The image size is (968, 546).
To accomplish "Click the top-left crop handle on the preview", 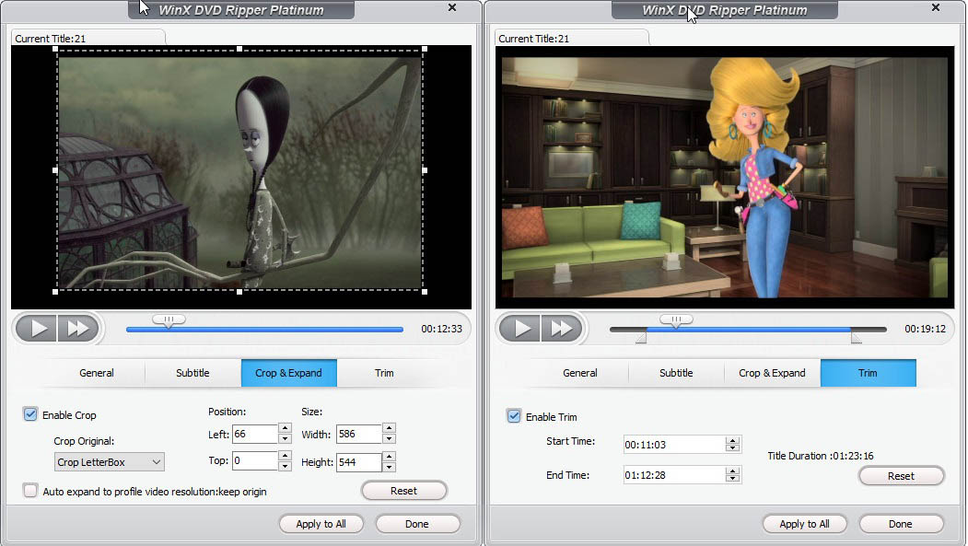I will pos(56,50).
